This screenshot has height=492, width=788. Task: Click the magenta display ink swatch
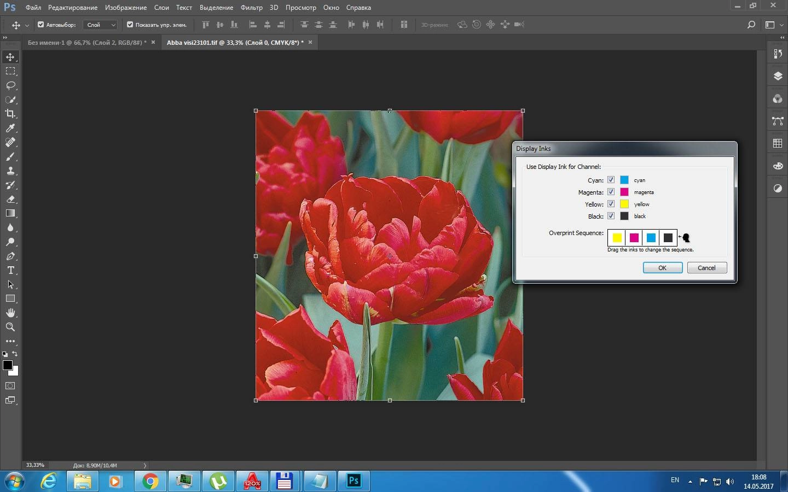(624, 192)
